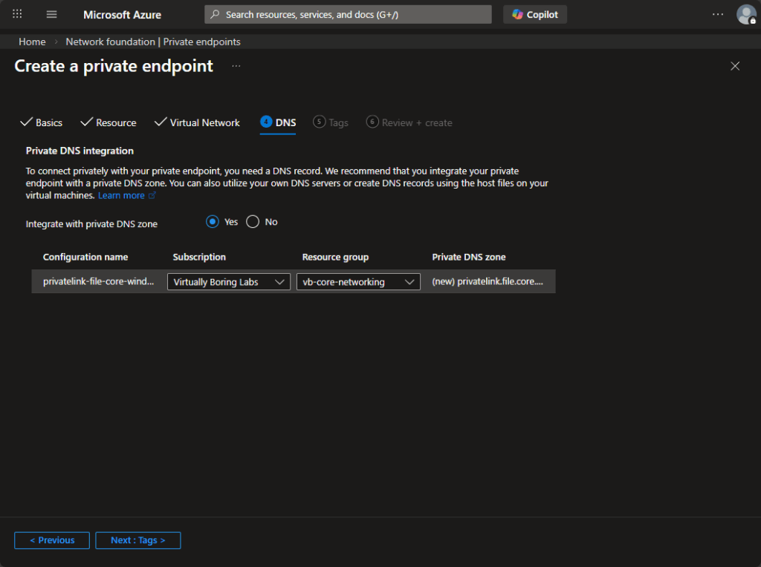Image resolution: width=761 pixels, height=567 pixels.
Task: Click the Resource group column header
Action: click(335, 257)
